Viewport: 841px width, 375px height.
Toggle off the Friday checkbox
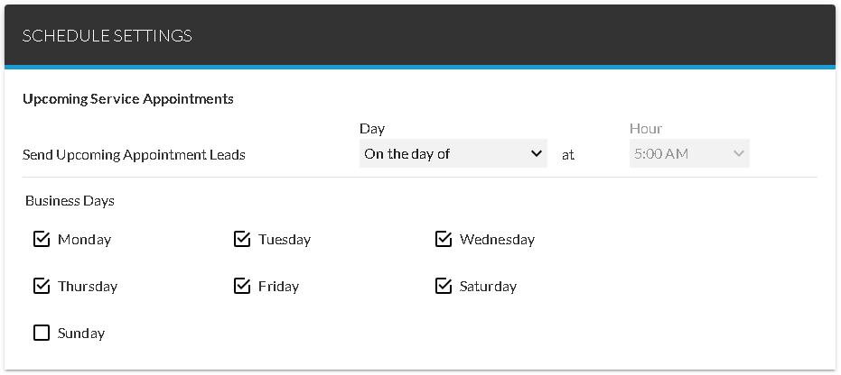(x=242, y=287)
